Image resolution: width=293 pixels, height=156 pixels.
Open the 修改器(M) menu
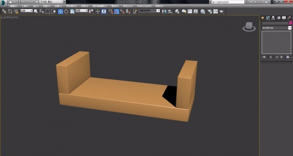tap(72, 6)
